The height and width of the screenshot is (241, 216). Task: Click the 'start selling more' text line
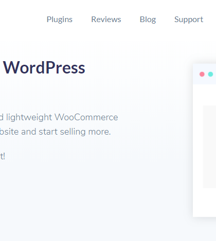[75, 132]
